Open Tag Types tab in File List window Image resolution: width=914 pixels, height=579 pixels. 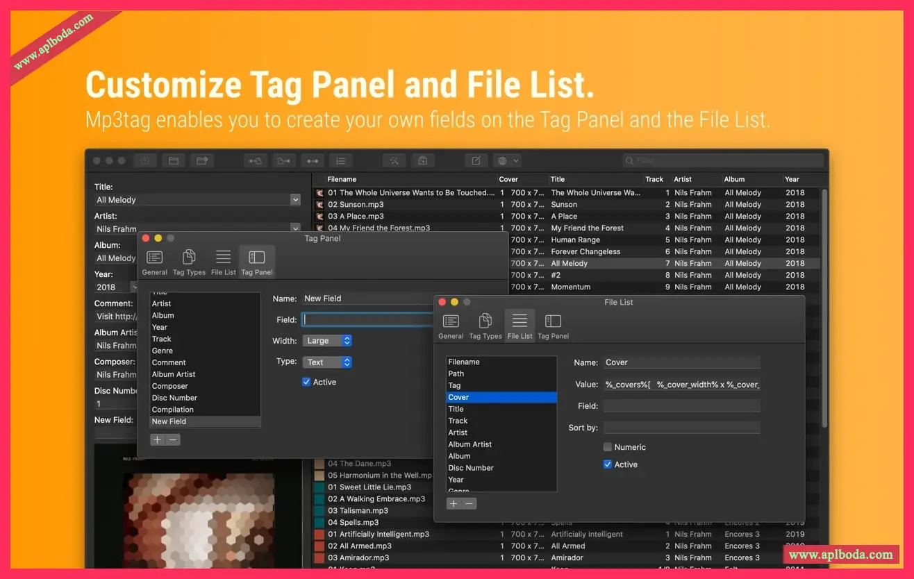[485, 326]
